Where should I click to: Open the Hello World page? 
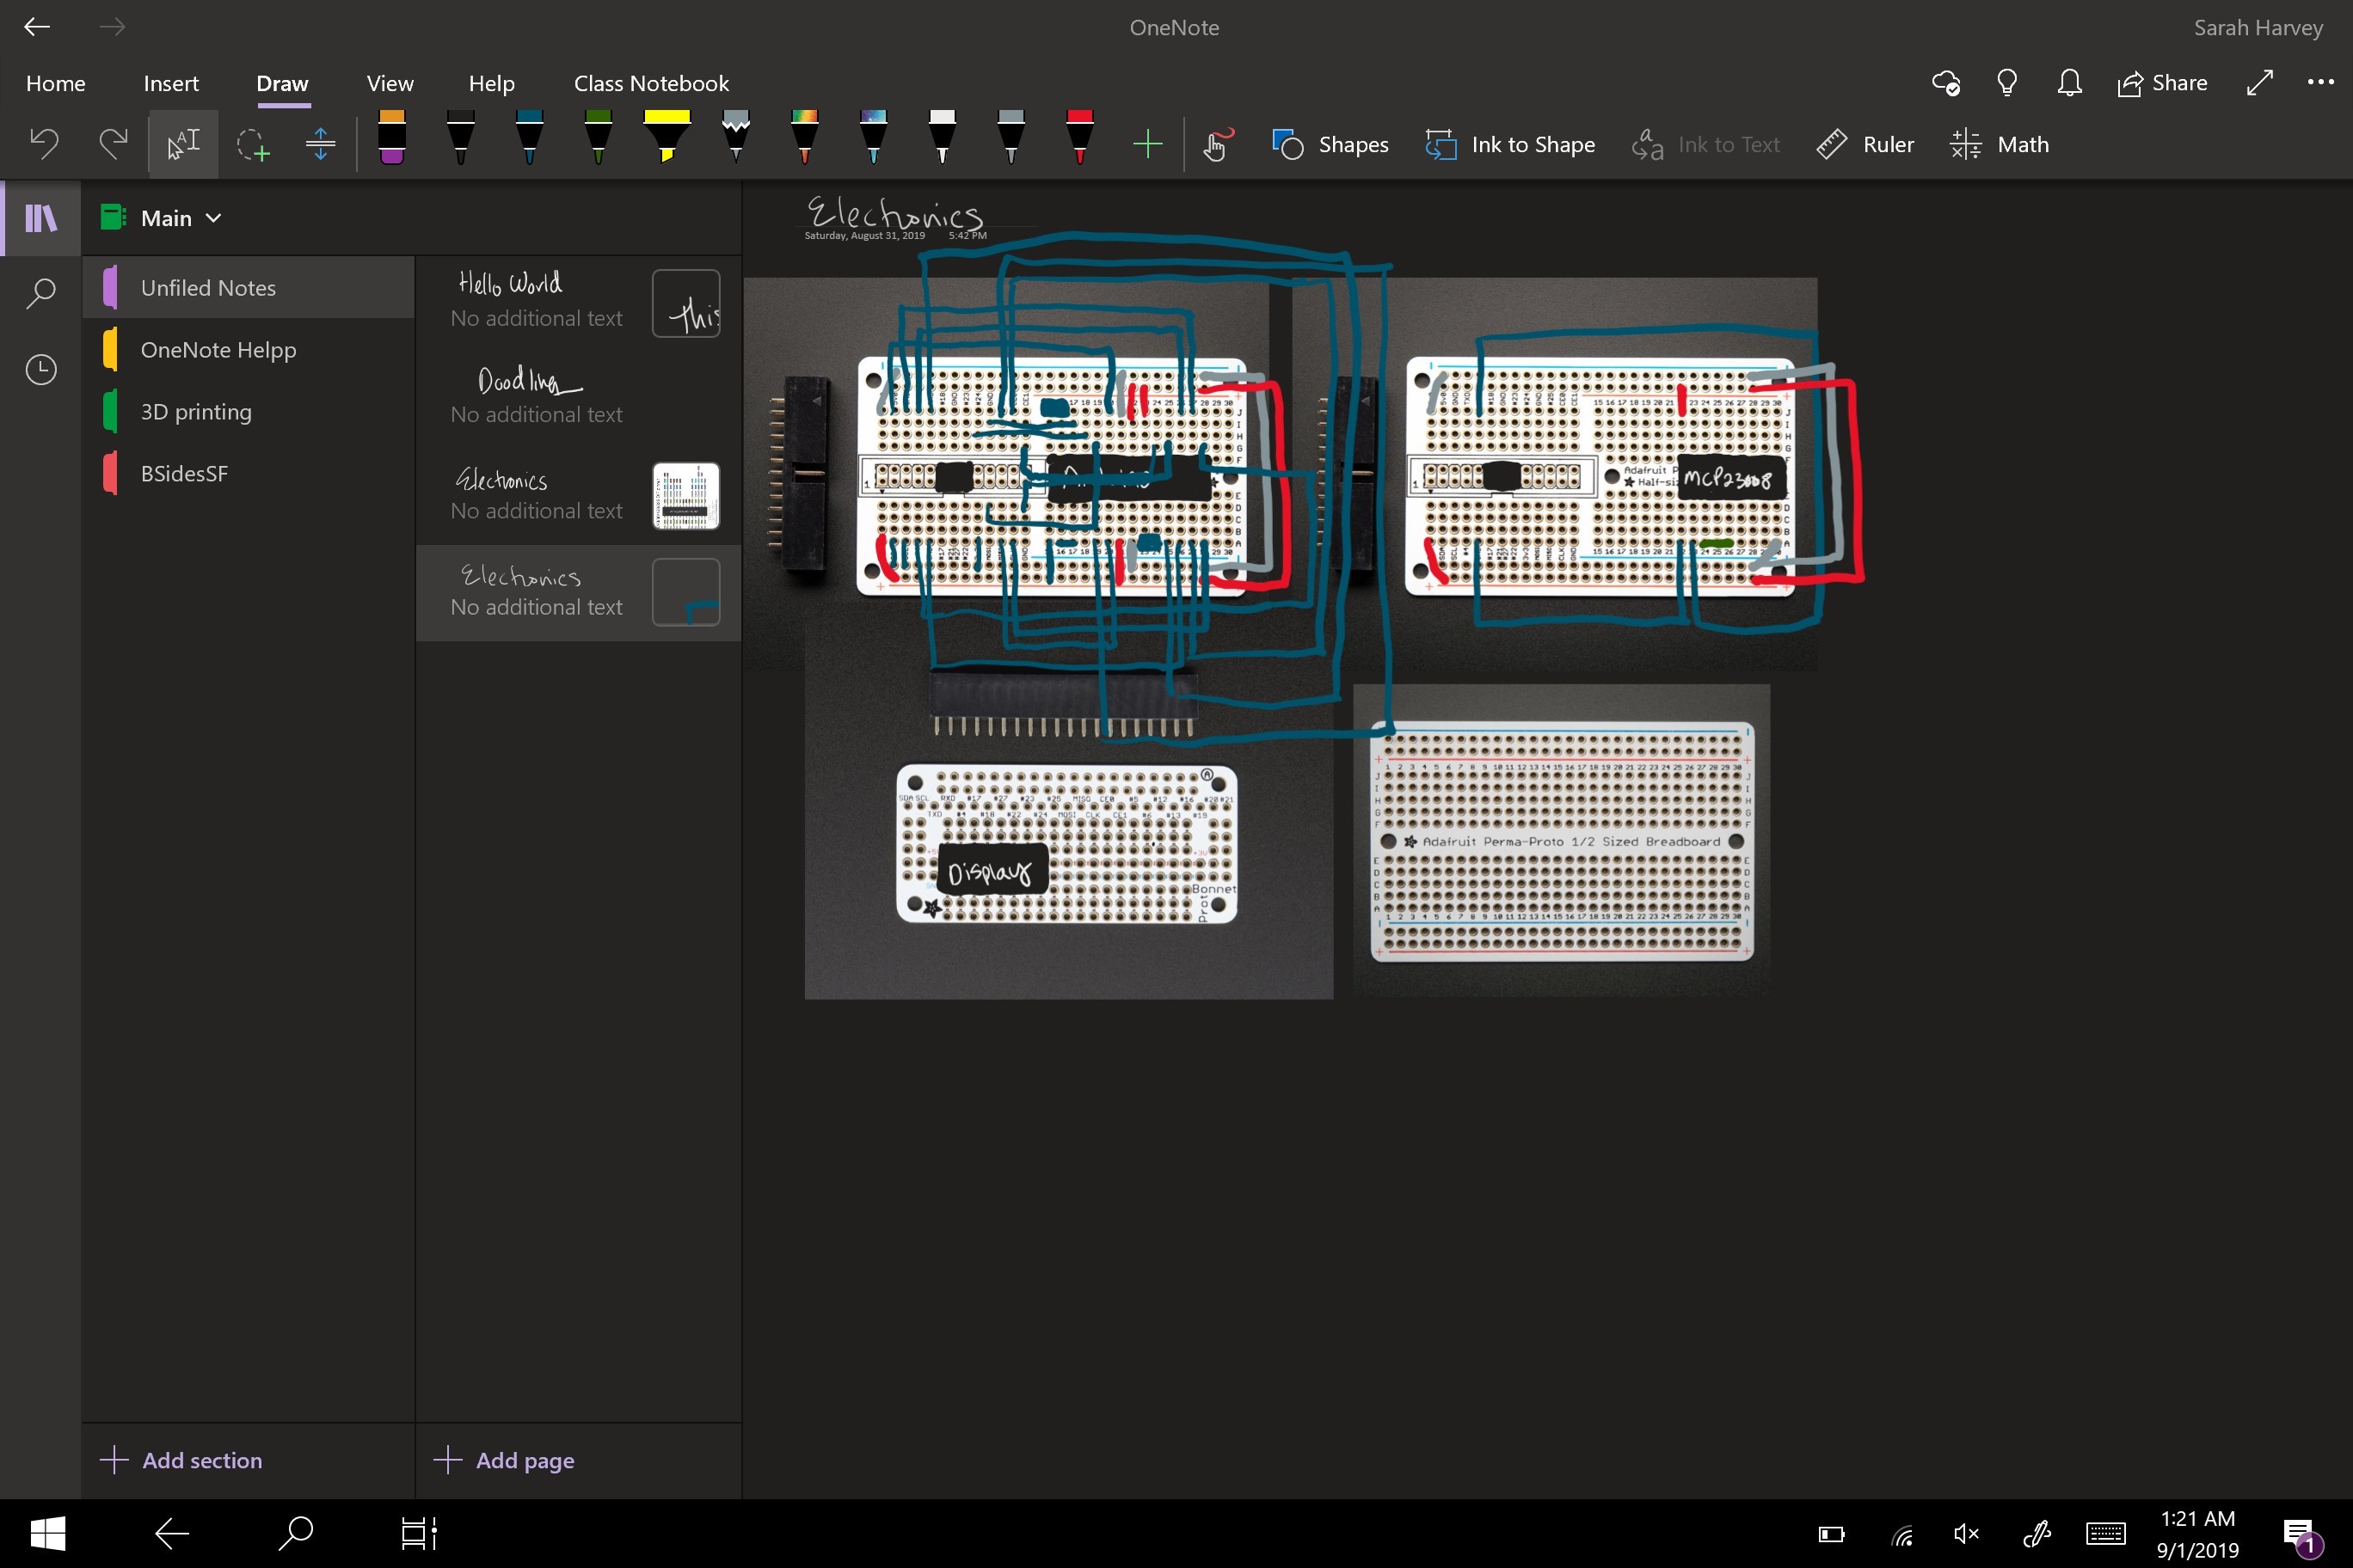click(x=578, y=303)
